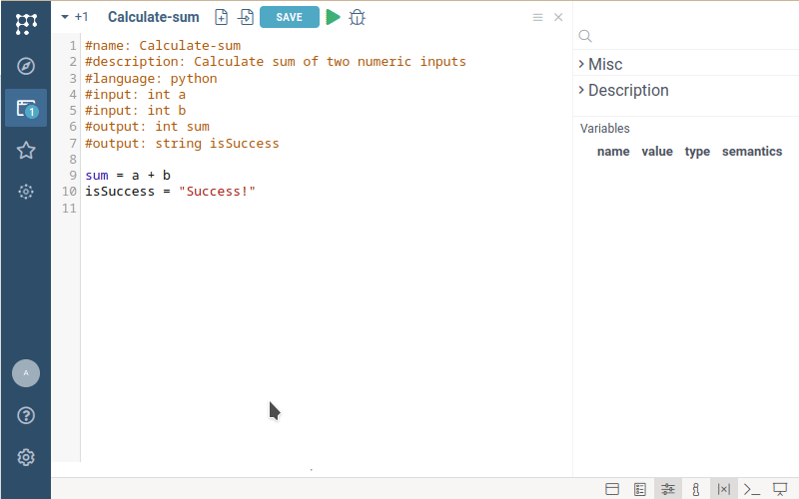This screenshot has width=799, height=499.
Task: Open the user profile avatar
Action: coord(26,373)
